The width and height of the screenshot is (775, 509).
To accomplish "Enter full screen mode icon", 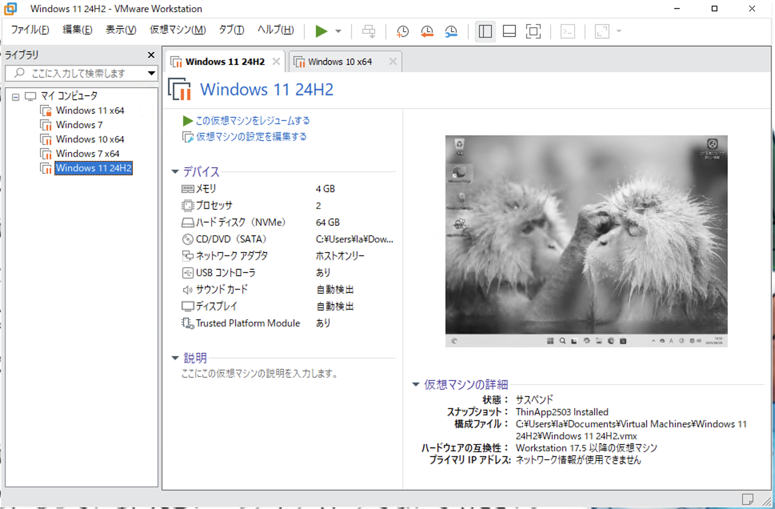I will click(533, 31).
